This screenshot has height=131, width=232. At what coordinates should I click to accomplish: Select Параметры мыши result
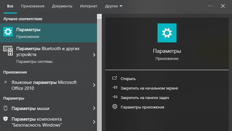[48, 108]
